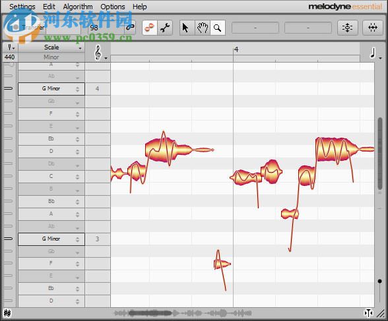Click the vertical zoom slider knob
Viewport: 388px width, 321px height.
tap(380, 281)
